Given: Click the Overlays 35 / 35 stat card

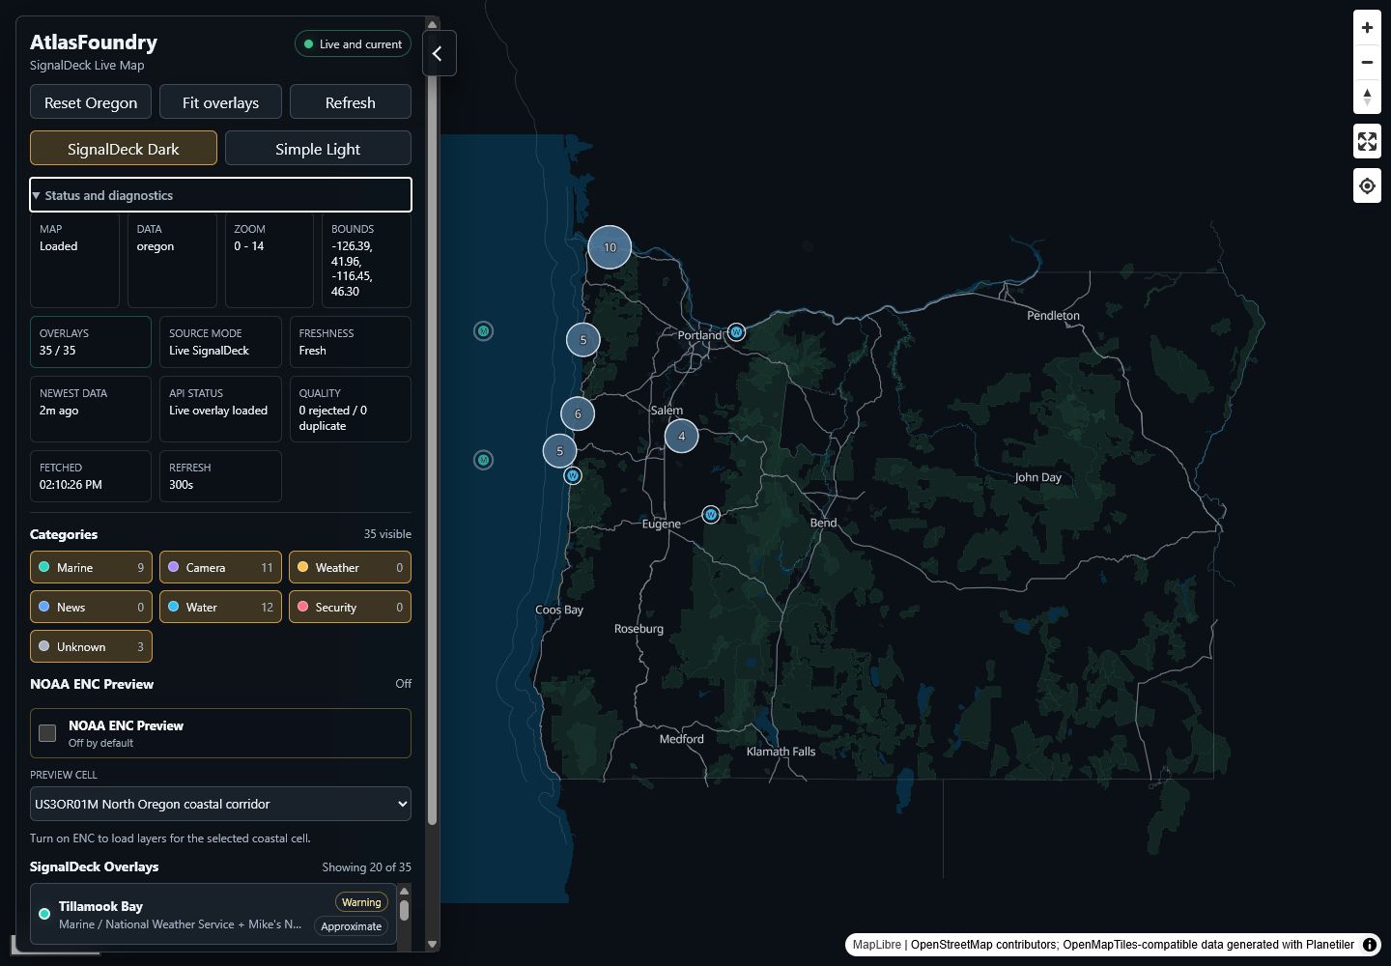Looking at the screenshot, I should coord(91,342).
